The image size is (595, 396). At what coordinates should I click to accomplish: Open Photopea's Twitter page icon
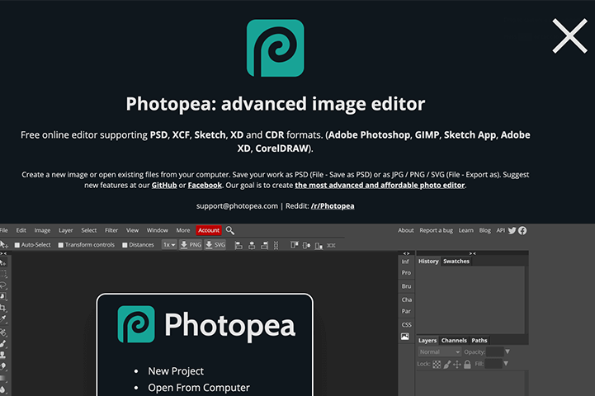tap(512, 230)
